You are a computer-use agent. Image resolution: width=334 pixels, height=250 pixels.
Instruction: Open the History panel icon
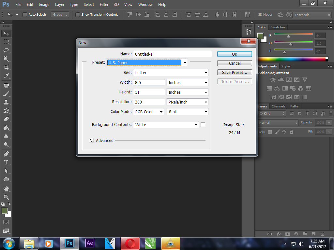point(249,32)
